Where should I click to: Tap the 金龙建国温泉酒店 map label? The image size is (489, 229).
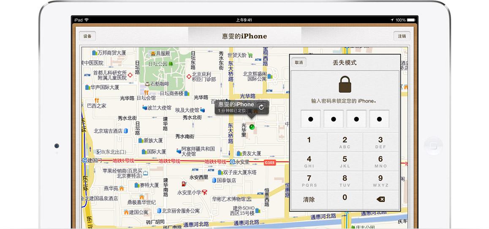tap(100, 199)
